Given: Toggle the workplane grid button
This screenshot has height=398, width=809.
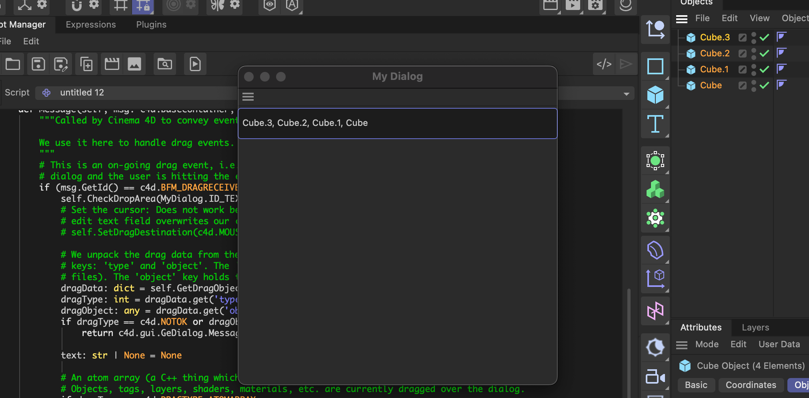Looking at the screenshot, I should coord(120,5).
